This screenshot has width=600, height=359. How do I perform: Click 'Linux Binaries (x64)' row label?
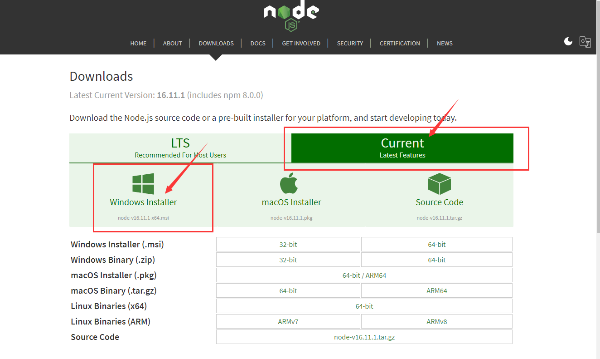click(109, 306)
